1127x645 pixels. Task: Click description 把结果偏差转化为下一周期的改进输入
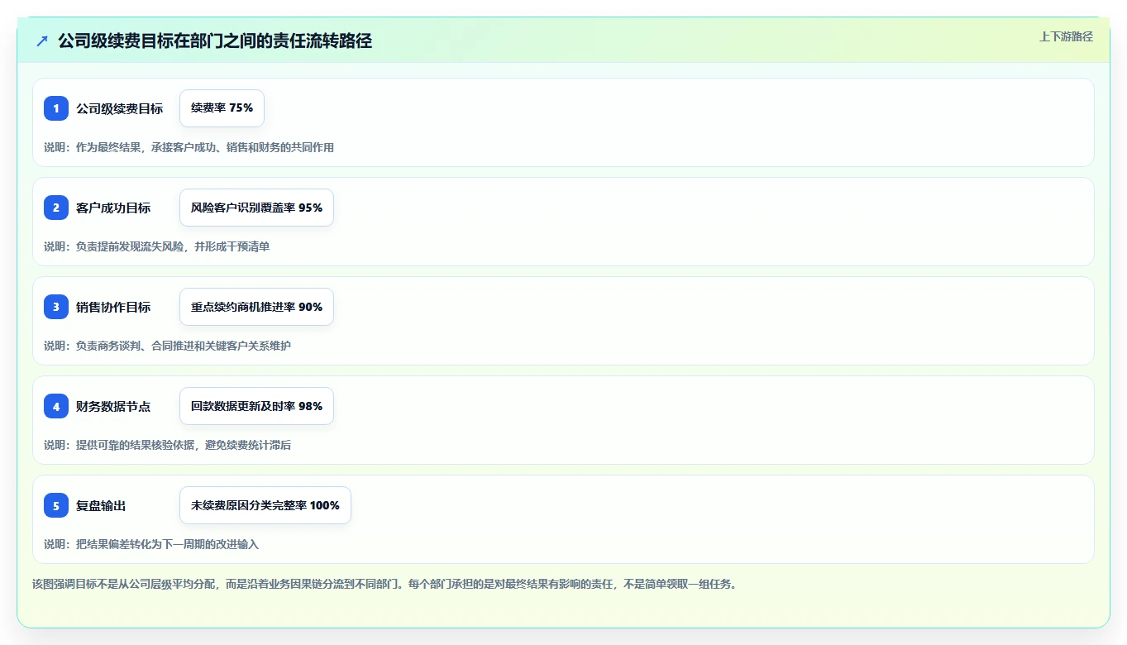point(151,544)
